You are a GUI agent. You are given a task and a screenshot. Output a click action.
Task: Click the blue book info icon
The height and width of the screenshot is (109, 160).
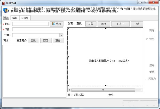[6, 10]
